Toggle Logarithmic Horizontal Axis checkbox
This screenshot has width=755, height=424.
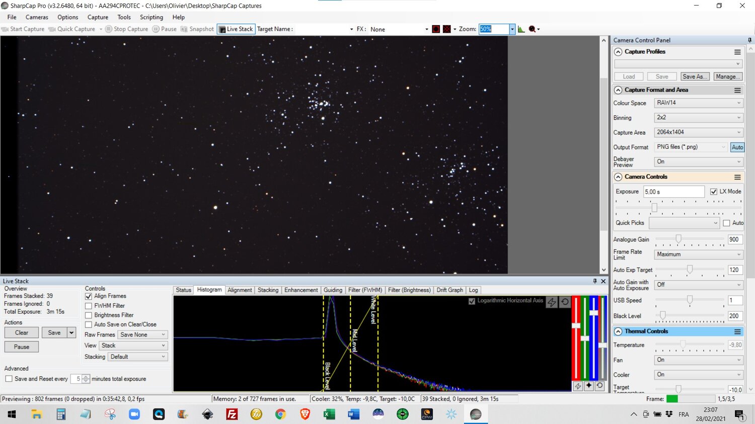(472, 301)
